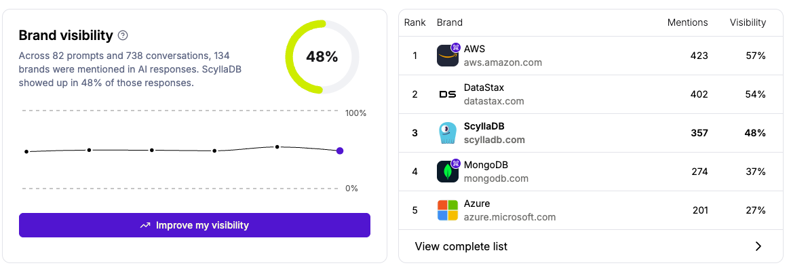Click the purple badge on the AWS logo
The width and height of the screenshot is (789, 274).
[x=456, y=47]
